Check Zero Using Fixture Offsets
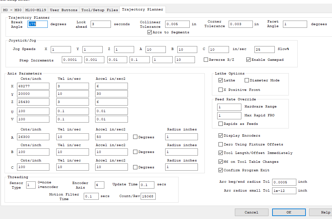Image resolution: width=332 pixels, height=219 pixels. (220, 144)
